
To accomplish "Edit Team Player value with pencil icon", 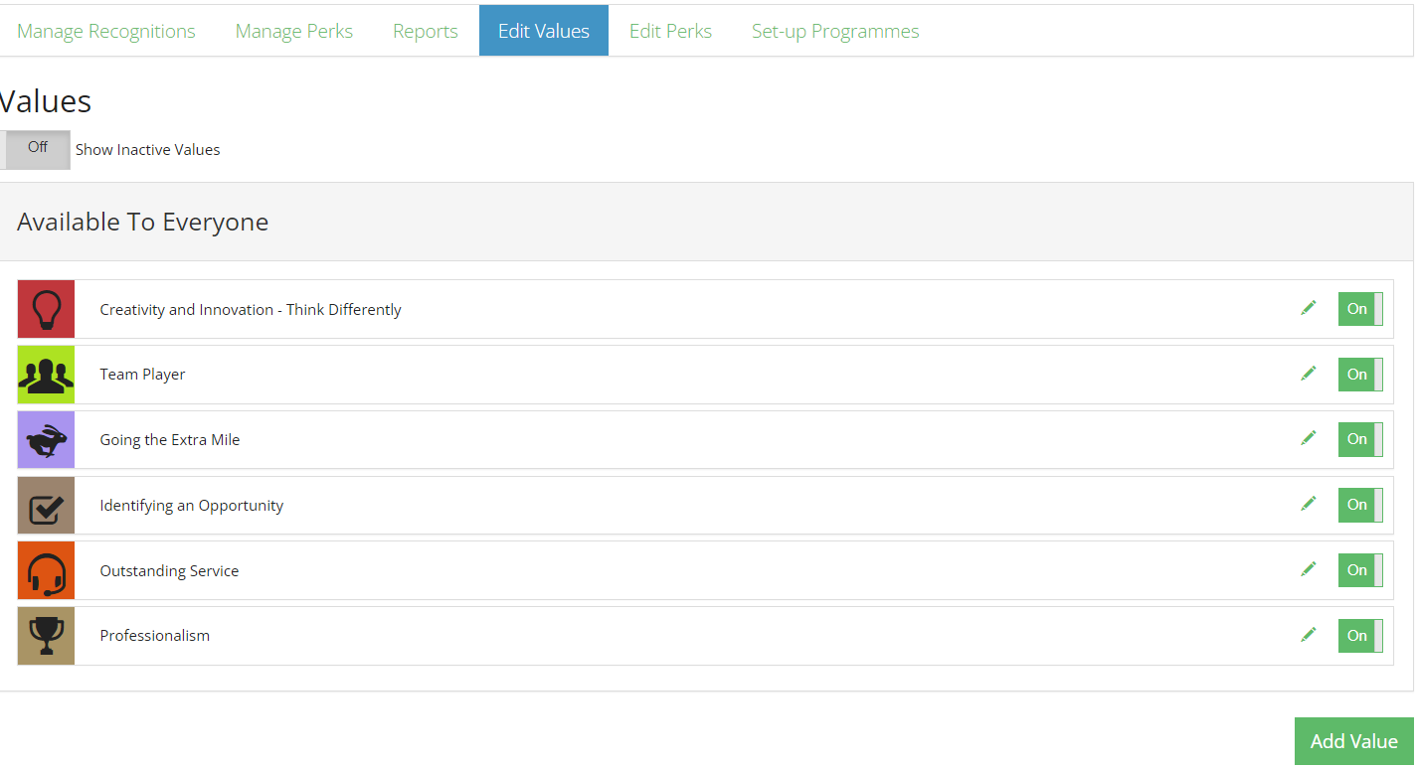I will pyautogui.click(x=1309, y=374).
